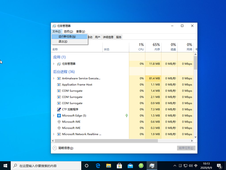Click the CTF 加载程序 process icon
226x170 pixels.
(x=59, y=109)
